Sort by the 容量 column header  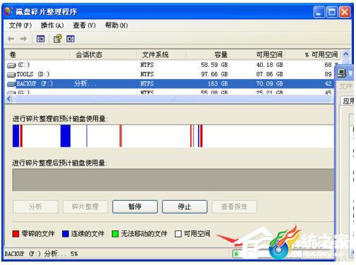(209, 55)
